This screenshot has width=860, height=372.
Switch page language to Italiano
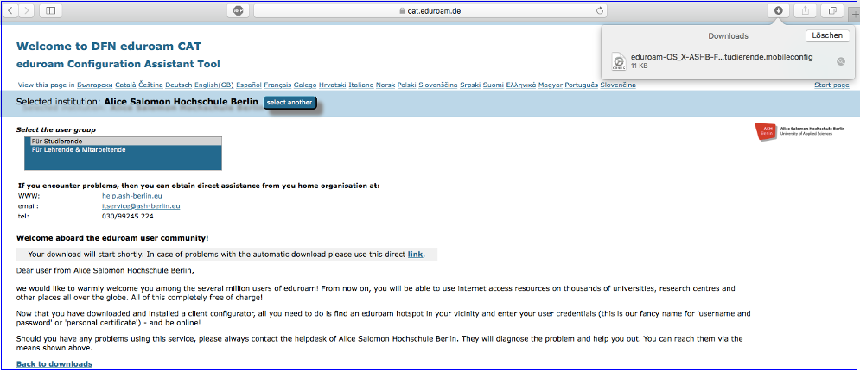[361, 85]
